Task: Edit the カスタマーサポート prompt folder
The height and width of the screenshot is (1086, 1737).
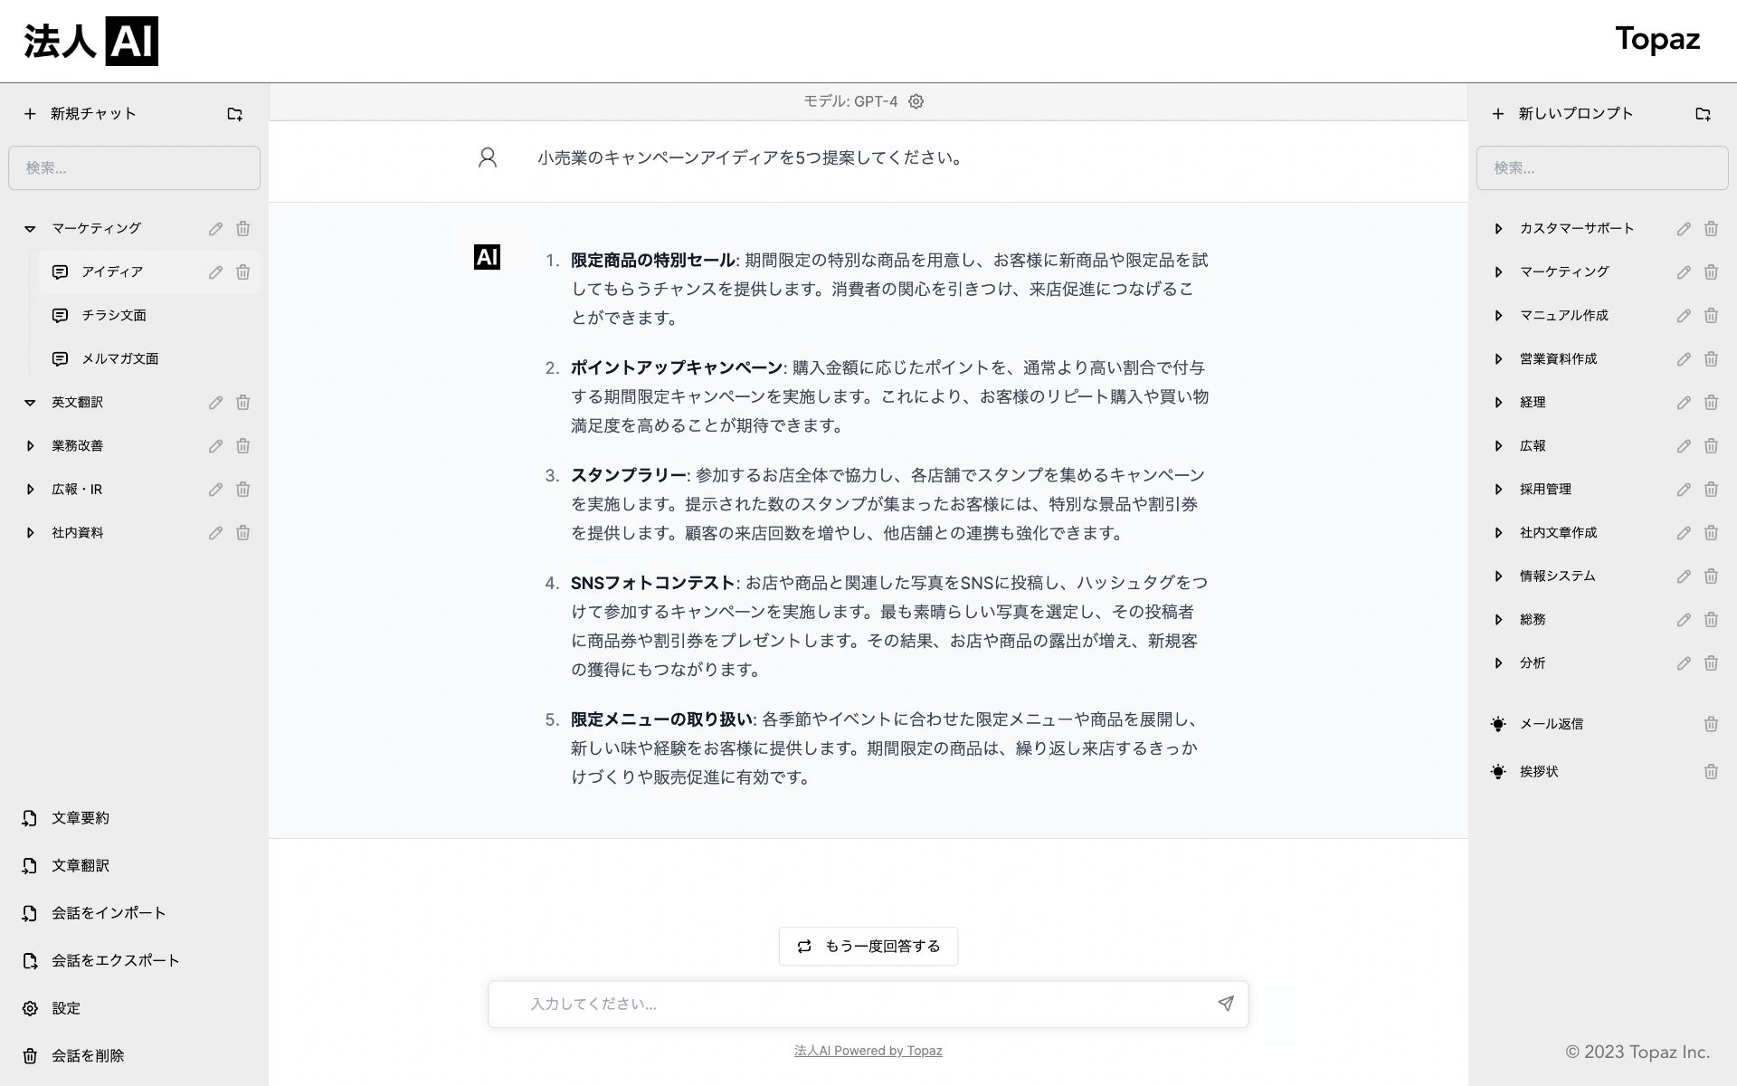Action: 1683,229
